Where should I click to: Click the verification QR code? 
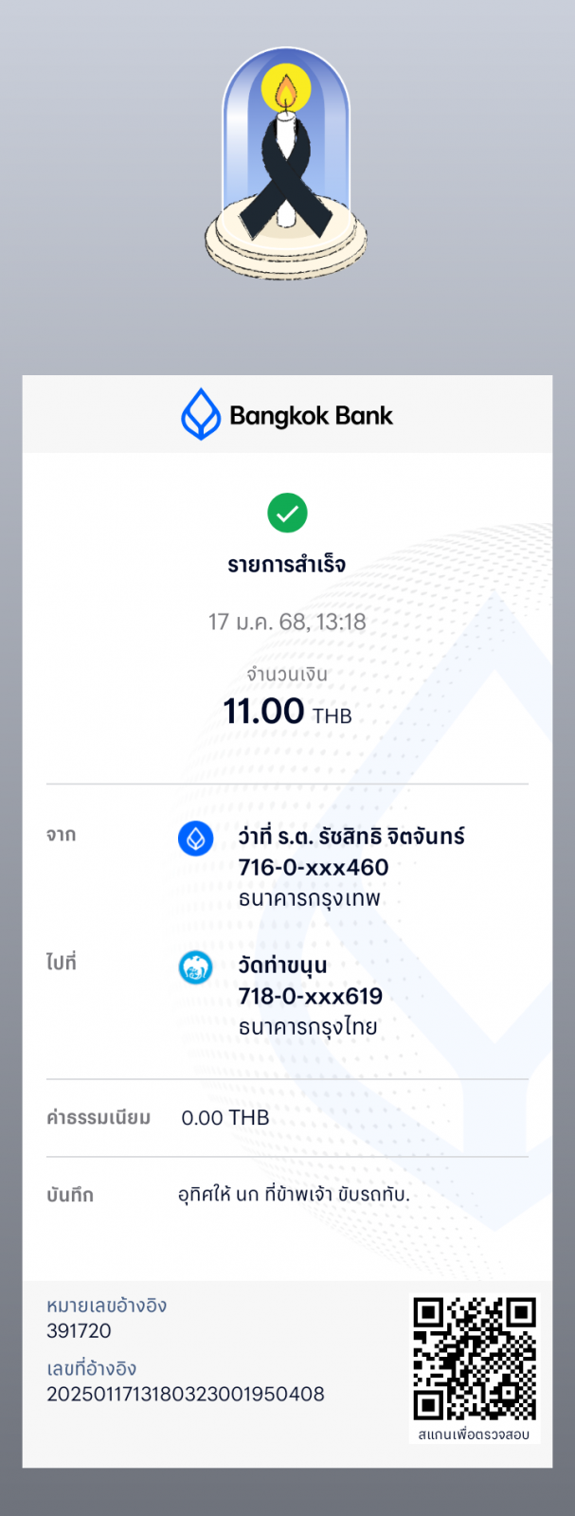[475, 1359]
